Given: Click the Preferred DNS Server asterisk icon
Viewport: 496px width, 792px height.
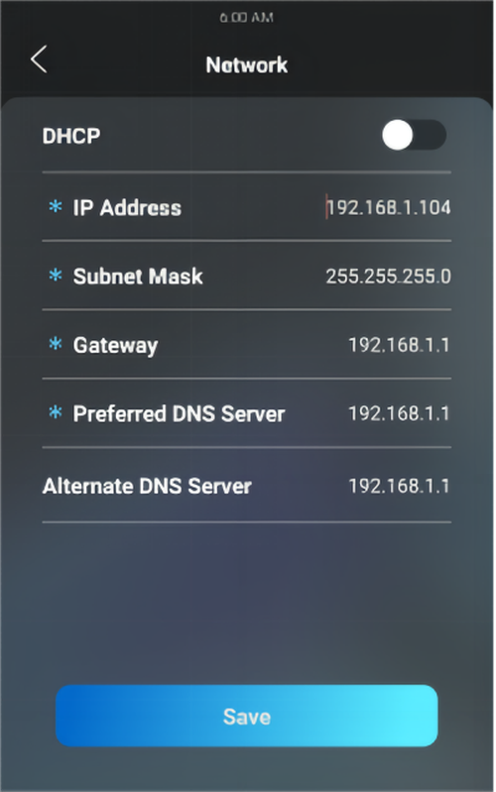Looking at the screenshot, I should (x=56, y=412).
